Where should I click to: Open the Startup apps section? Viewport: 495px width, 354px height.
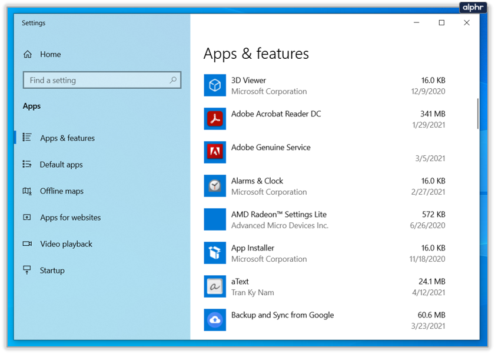click(x=52, y=270)
